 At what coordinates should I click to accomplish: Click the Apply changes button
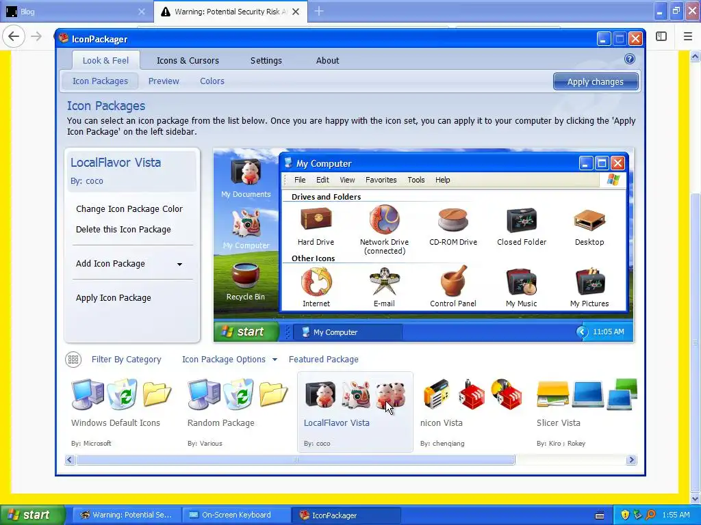(596, 82)
